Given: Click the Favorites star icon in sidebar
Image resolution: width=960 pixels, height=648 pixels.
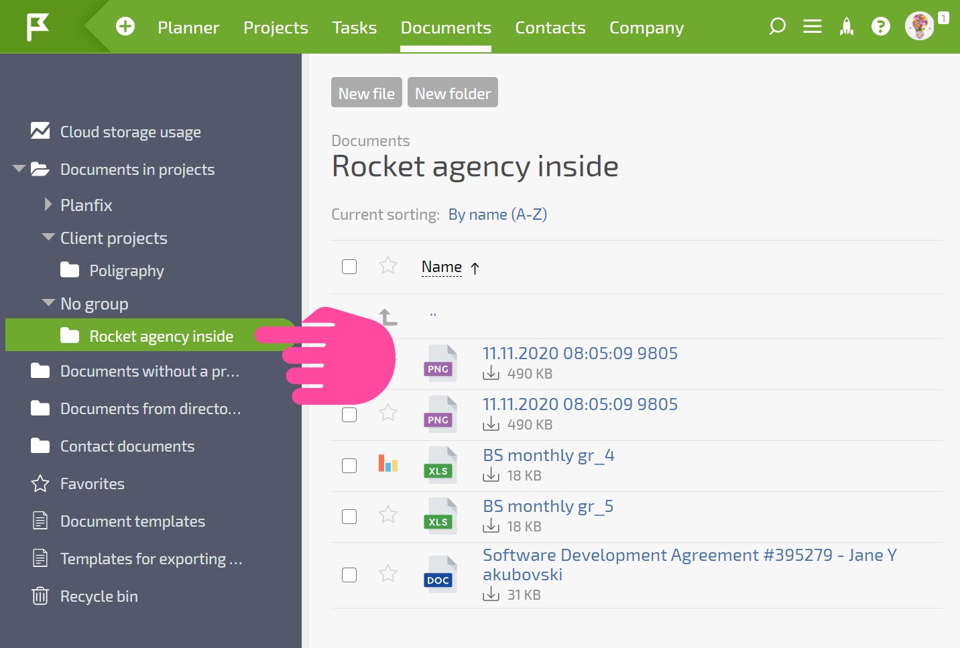Looking at the screenshot, I should point(40,484).
